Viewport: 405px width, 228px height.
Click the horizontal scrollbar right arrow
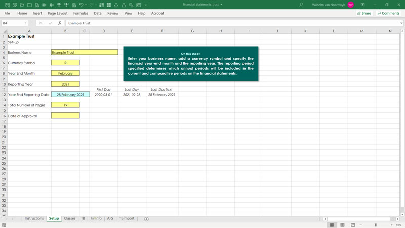click(398, 219)
